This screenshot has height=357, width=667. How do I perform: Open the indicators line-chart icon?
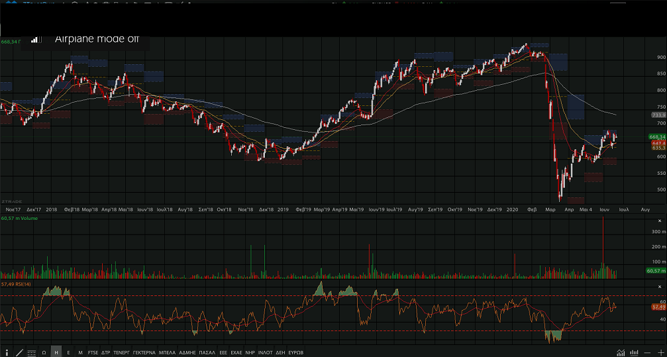pyautogui.click(x=621, y=352)
